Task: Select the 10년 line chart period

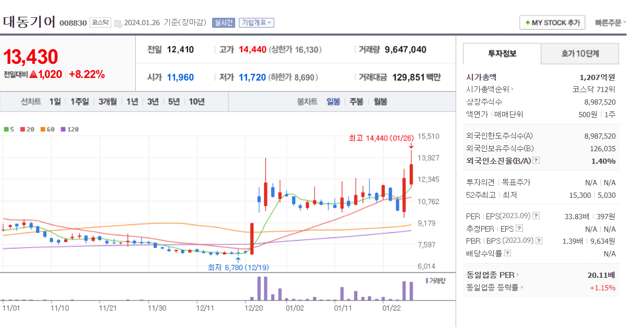Action: tap(197, 102)
